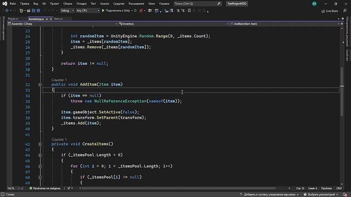
Task: Collapse the if block at line 48
Action: click(40, 177)
